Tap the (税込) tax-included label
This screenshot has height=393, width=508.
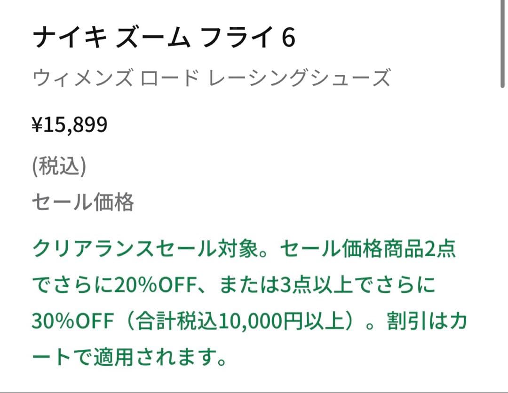[x=59, y=168]
